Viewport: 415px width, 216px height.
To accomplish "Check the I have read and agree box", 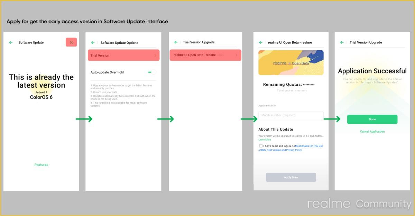I will [x=261, y=146].
